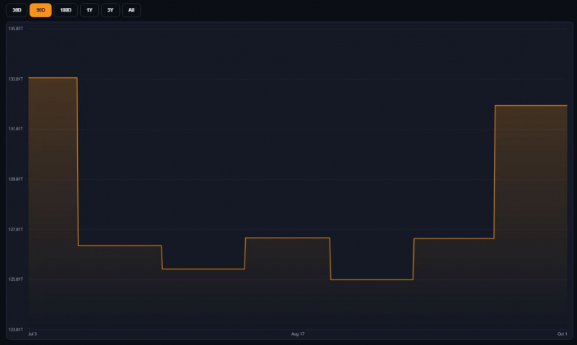Click the 125.81T axis label
The height and width of the screenshot is (345, 577).
(16, 279)
